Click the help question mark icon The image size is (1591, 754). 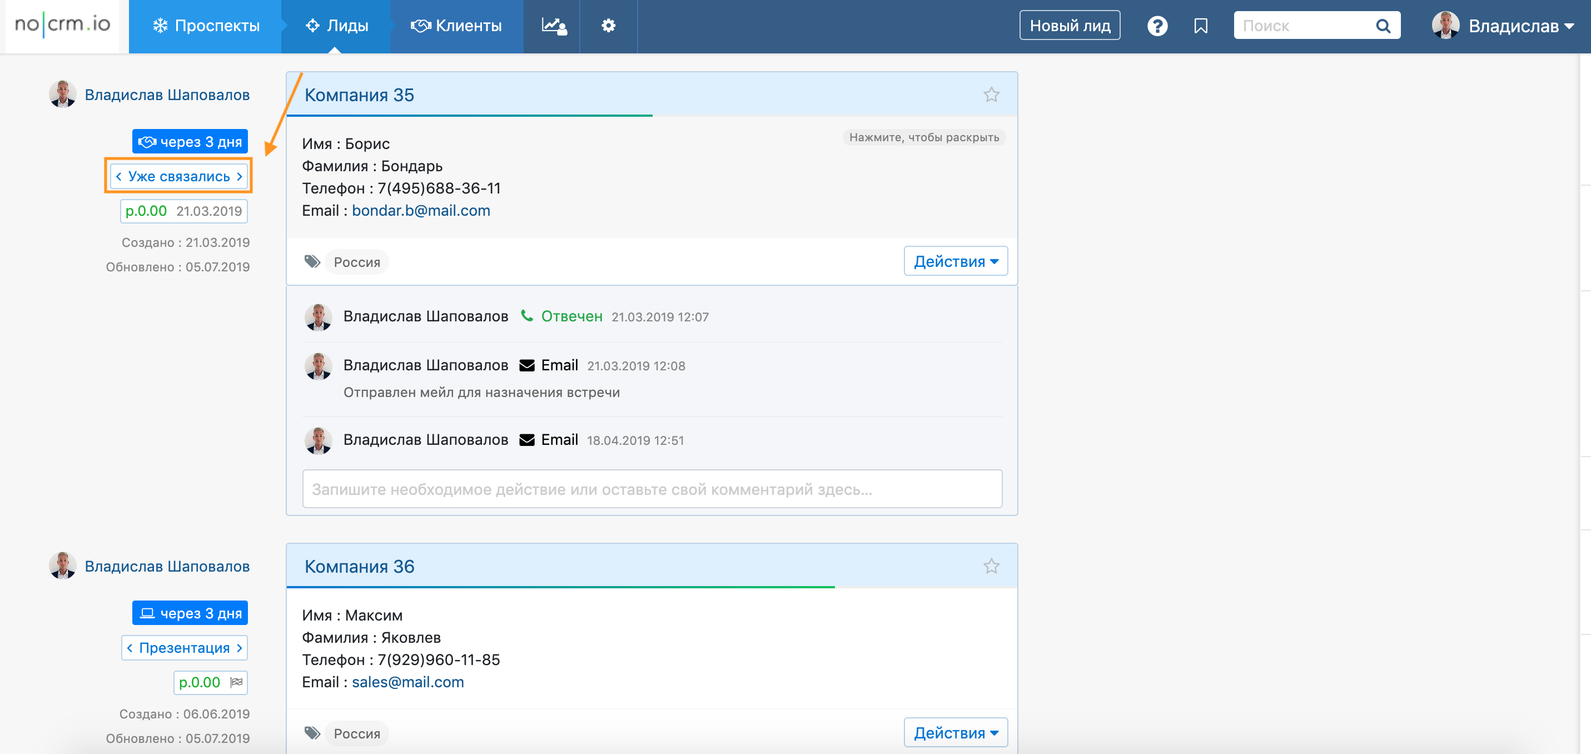(x=1157, y=26)
